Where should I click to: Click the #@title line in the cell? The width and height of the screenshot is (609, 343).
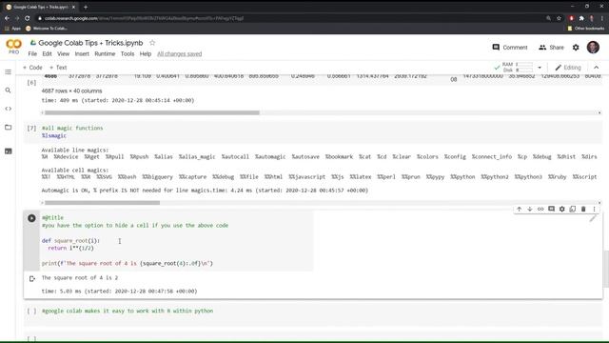(52, 218)
